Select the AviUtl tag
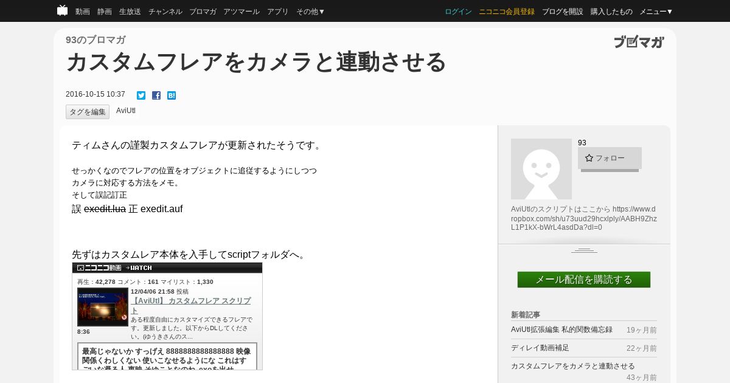The height and width of the screenshot is (383, 730). coord(126,111)
